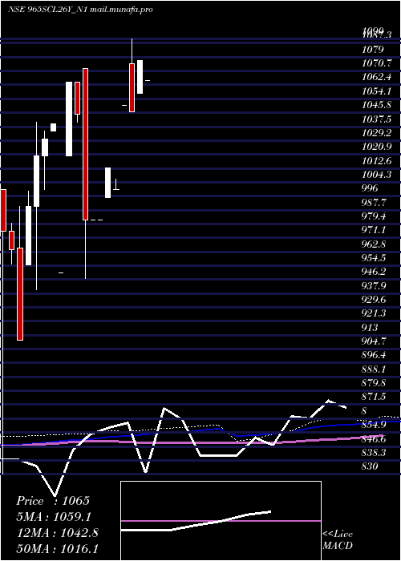This screenshot has width=401, height=561.
Task: Click the 1012.6 price axis label
Action: click(x=376, y=160)
